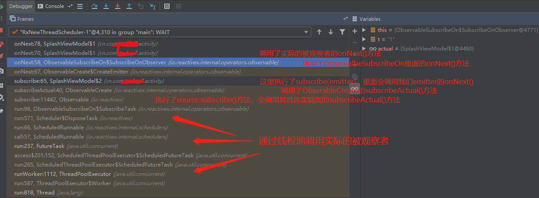Click the camera thread dump icon

tap(2, 71)
